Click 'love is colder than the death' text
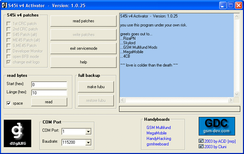Image resolution: width=244 pixels, height=154 pixels. [x=149, y=65]
